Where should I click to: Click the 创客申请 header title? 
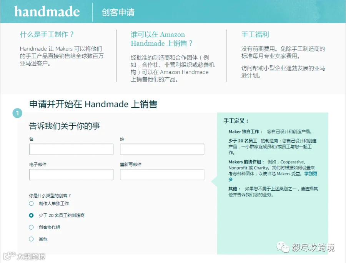(x=118, y=12)
